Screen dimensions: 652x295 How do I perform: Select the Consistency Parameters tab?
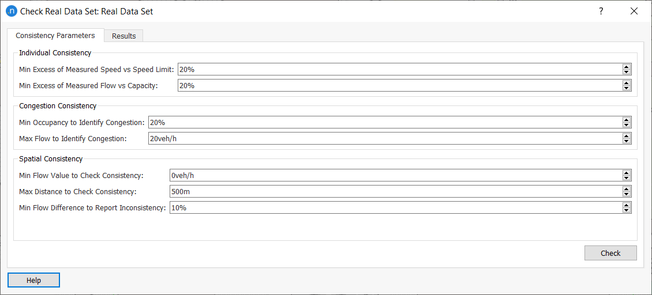55,35
